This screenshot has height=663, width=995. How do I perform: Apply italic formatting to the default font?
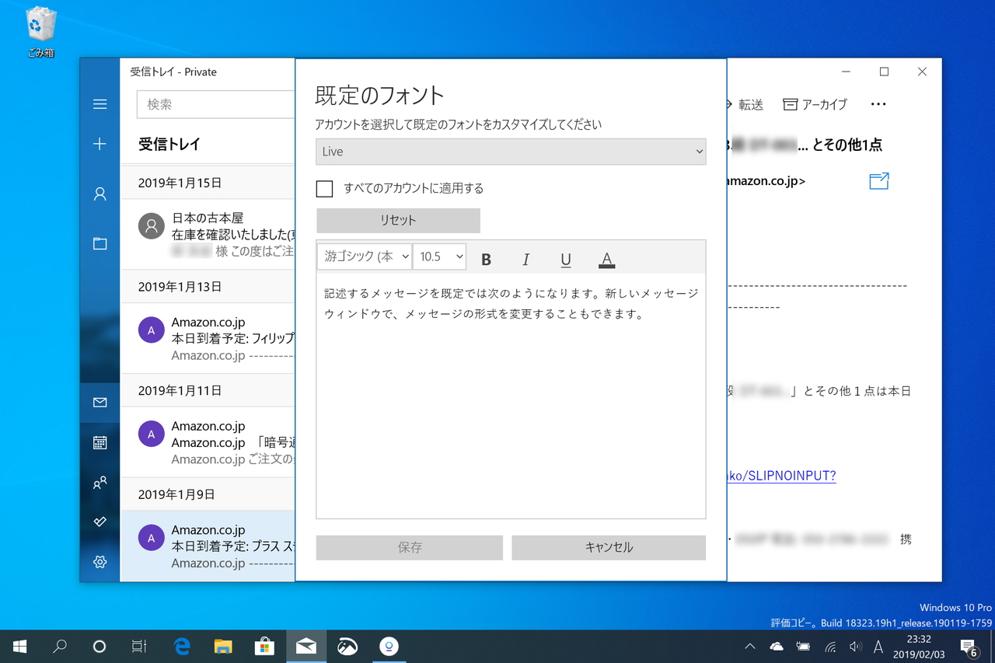click(525, 259)
